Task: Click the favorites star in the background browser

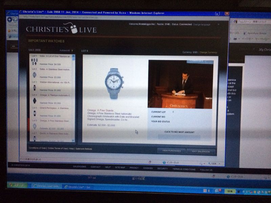Action: coord(9,31)
